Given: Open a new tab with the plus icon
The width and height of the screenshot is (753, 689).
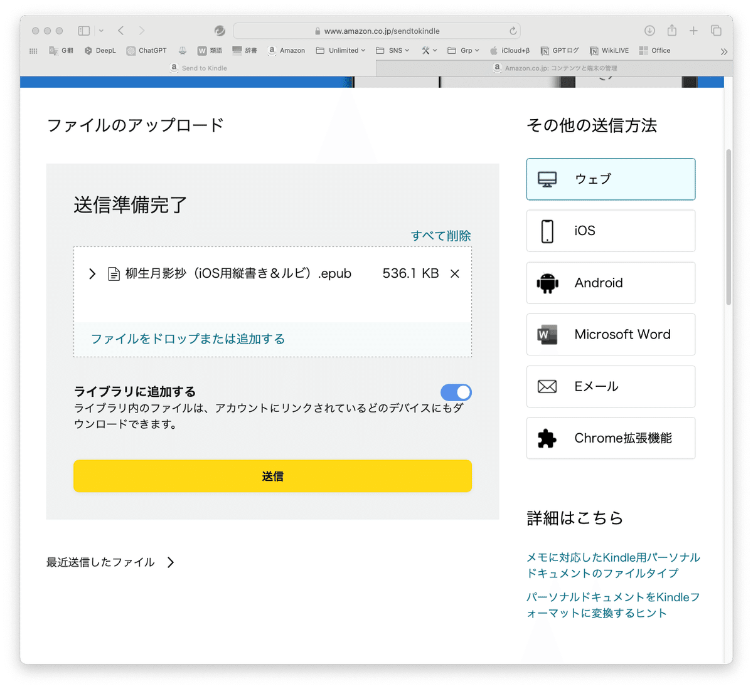Looking at the screenshot, I should tap(693, 31).
